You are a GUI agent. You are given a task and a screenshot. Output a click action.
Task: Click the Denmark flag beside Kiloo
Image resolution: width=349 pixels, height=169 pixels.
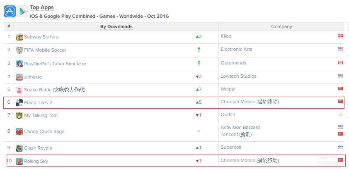[341, 36]
